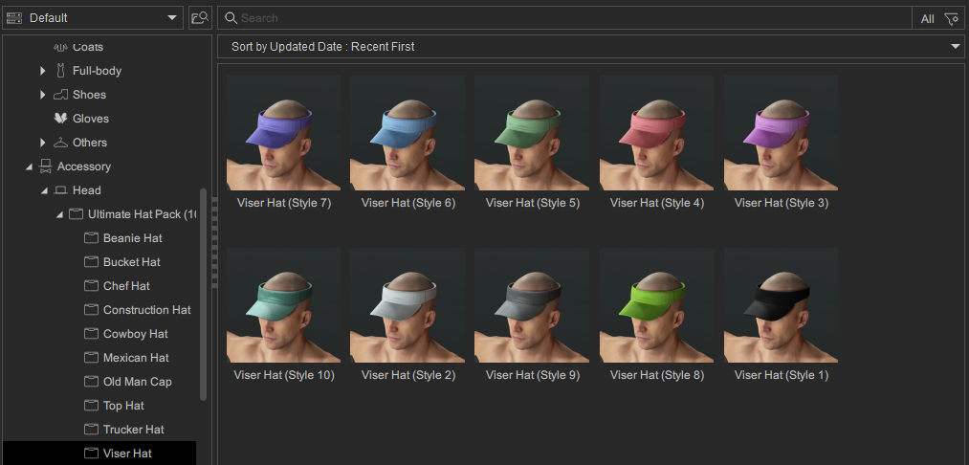
Task: Expand the Full-body tree node
Action: pyautogui.click(x=43, y=71)
